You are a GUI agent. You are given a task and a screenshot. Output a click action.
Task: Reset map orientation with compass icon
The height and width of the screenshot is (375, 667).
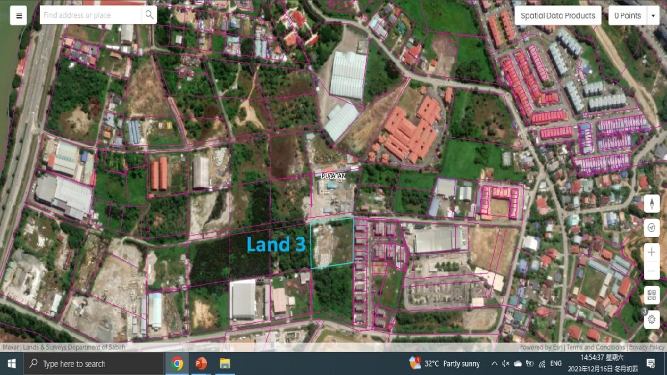coord(651,204)
